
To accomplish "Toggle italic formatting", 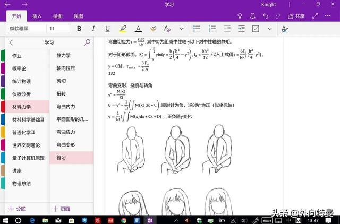I will (93, 29).
